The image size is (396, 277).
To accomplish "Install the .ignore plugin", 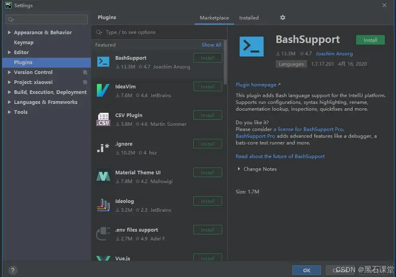I will click(x=208, y=144).
